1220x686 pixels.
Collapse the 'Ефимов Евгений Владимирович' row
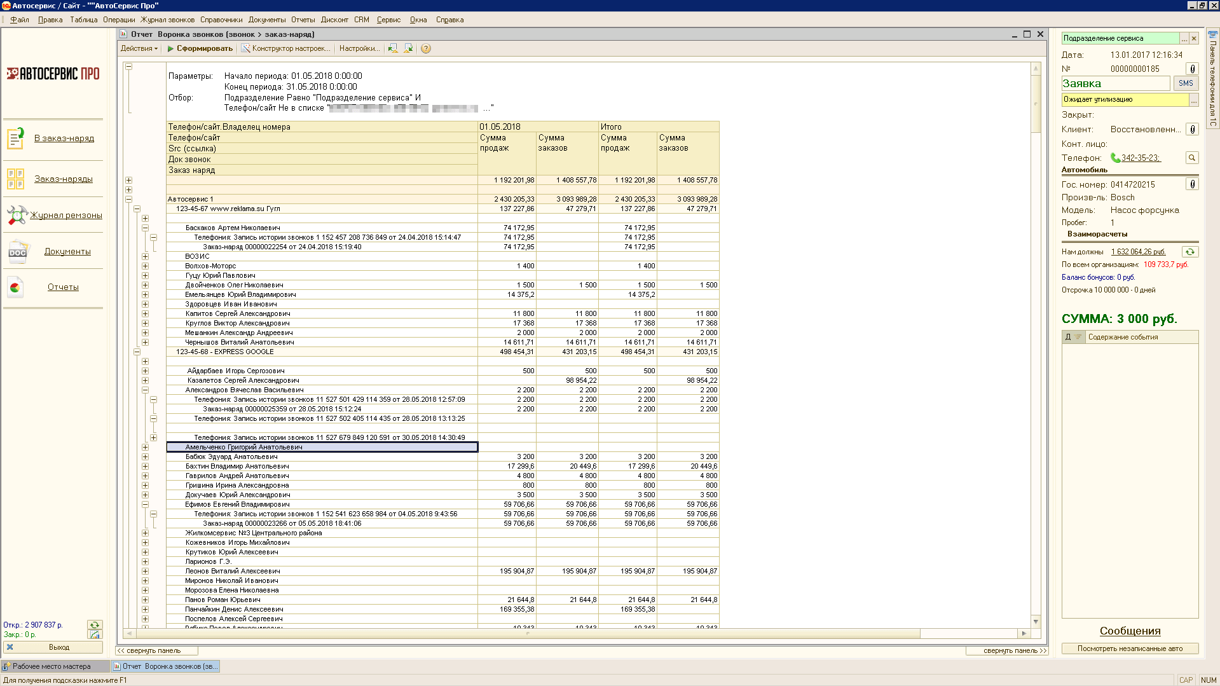click(x=145, y=504)
